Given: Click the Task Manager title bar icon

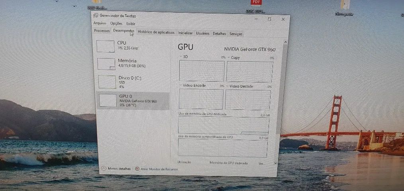Looking at the screenshot, I should pos(96,15).
